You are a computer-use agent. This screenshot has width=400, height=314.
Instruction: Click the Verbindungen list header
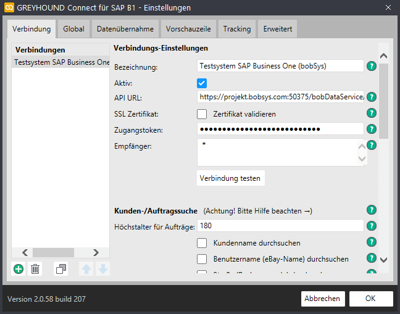pos(60,50)
